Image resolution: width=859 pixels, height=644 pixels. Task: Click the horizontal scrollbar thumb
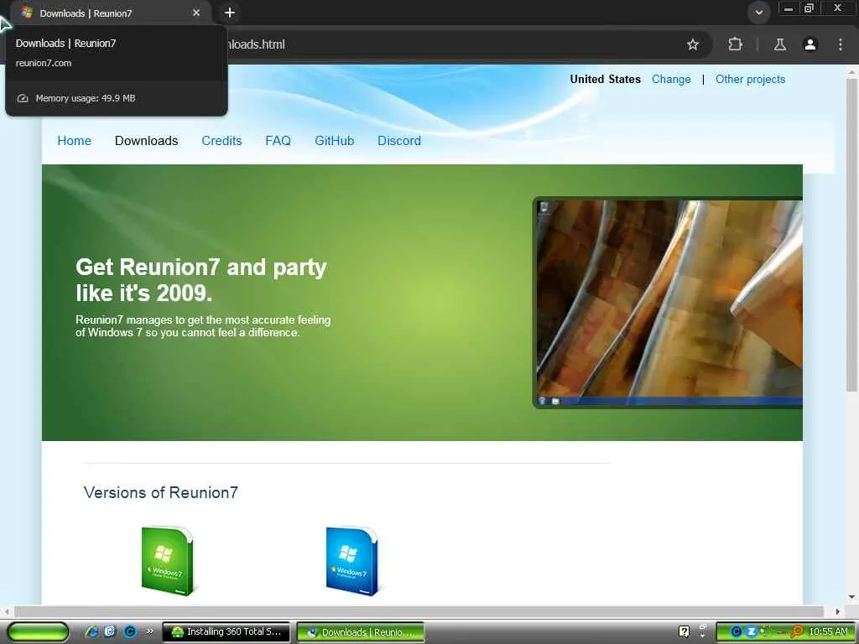(x=419, y=611)
